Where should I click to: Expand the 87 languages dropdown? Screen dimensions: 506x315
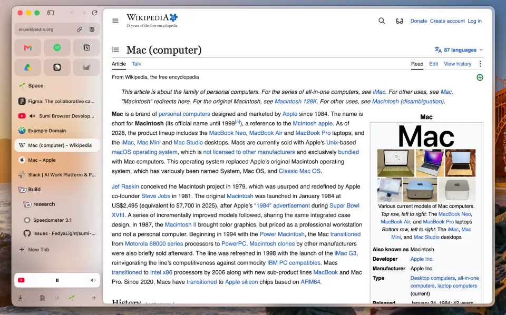pyautogui.click(x=459, y=50)
